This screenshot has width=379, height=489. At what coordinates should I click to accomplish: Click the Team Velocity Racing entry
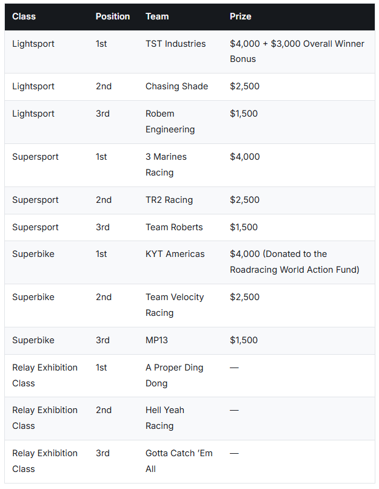tap(175, 305)
